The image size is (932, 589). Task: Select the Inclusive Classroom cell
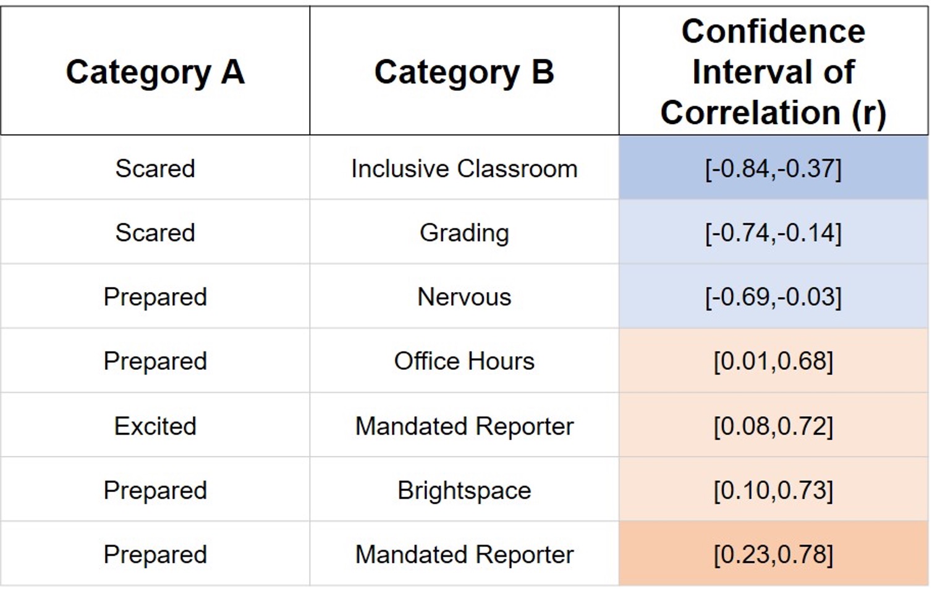(x=464, y=168)
